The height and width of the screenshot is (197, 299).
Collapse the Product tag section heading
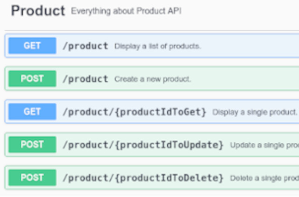click(37, 11)
